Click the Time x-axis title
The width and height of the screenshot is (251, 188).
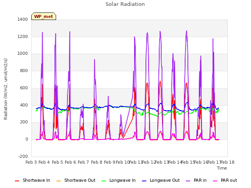pyautogui.click(x=222, y=168)
